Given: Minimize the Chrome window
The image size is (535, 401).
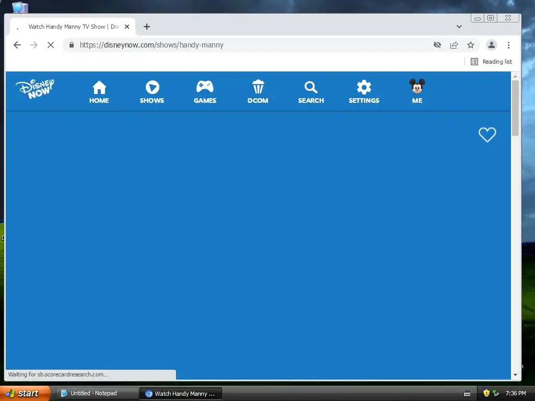Looking at the screenshot, I should 478,18.
